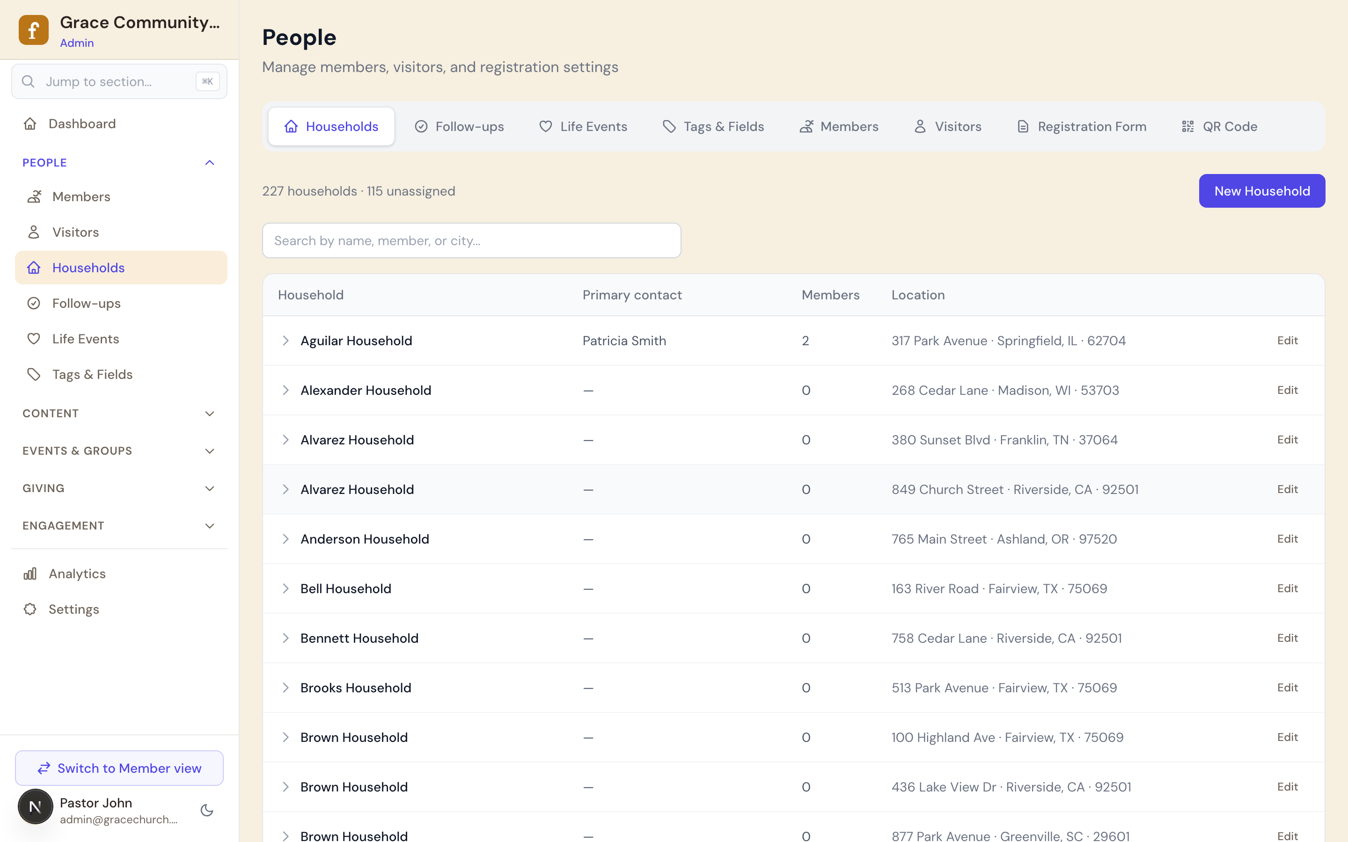Click the Follow-ups check-circle icon in sidebar
This screenshot has width=1348, height=842.
click(x=34, y=304)
